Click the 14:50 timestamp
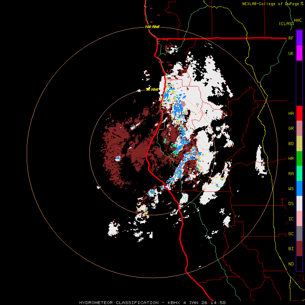This screenshot has height=305, width=305. (x=219, y=303)
